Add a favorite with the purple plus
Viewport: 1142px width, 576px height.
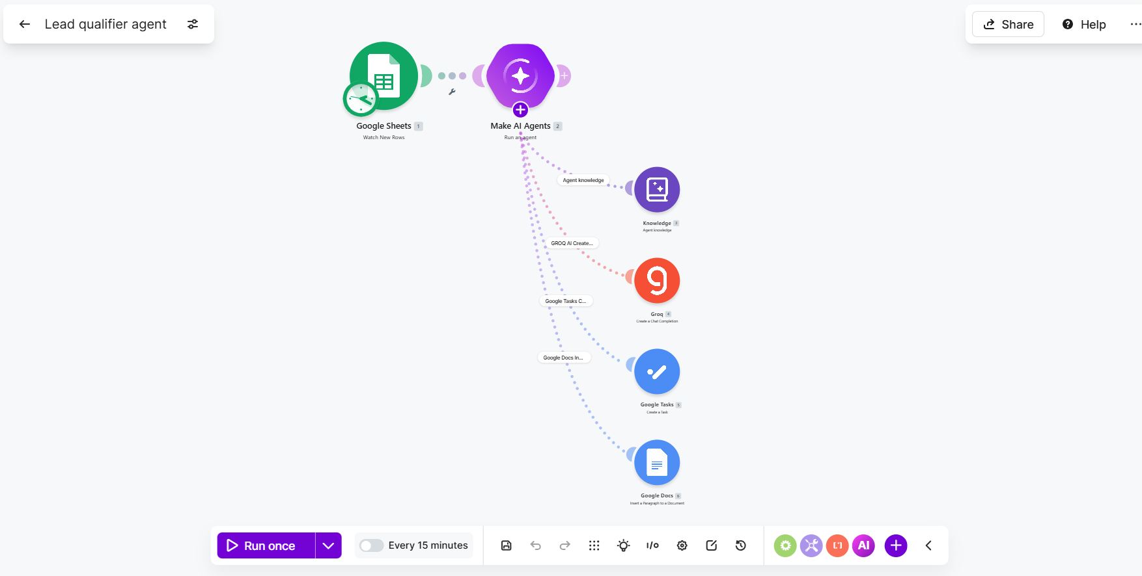896,545
